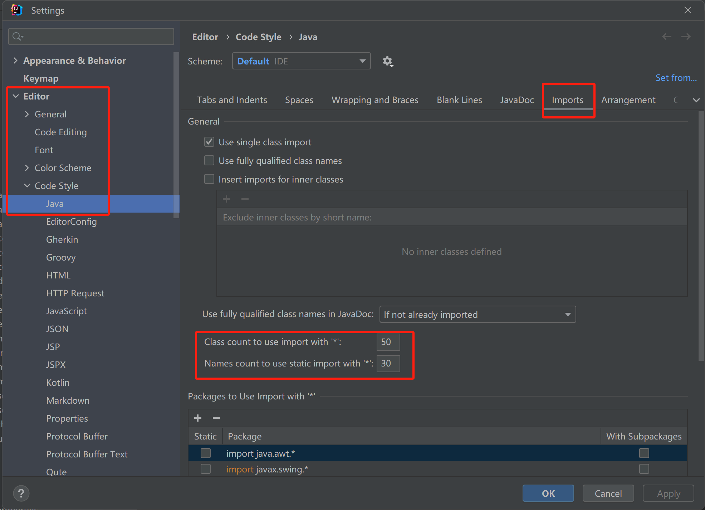705x510 pixels.
Task: Click the right panel vertical scrollbar
Action: point(701,236)
